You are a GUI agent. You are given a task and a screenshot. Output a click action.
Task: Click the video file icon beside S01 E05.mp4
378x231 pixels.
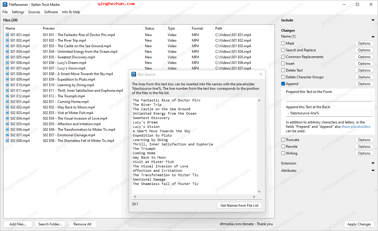tap(8, 57)
